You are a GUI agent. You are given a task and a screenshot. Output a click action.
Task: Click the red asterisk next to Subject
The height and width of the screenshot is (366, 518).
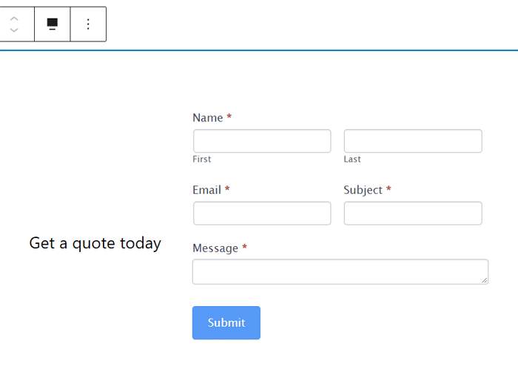coord(388,189)
